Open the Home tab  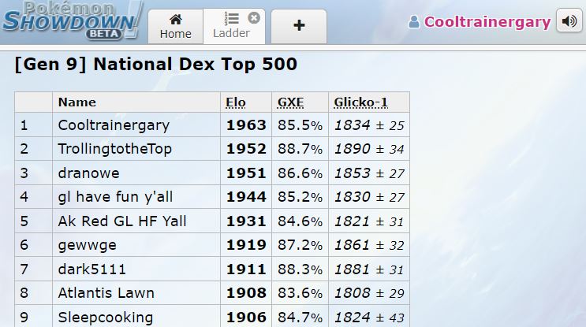(175, 27)
